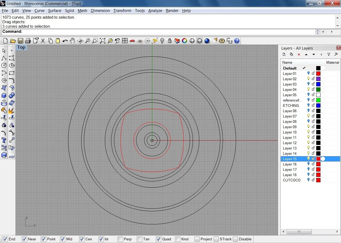Click the command line stepper up arrow

pos(318,30)
